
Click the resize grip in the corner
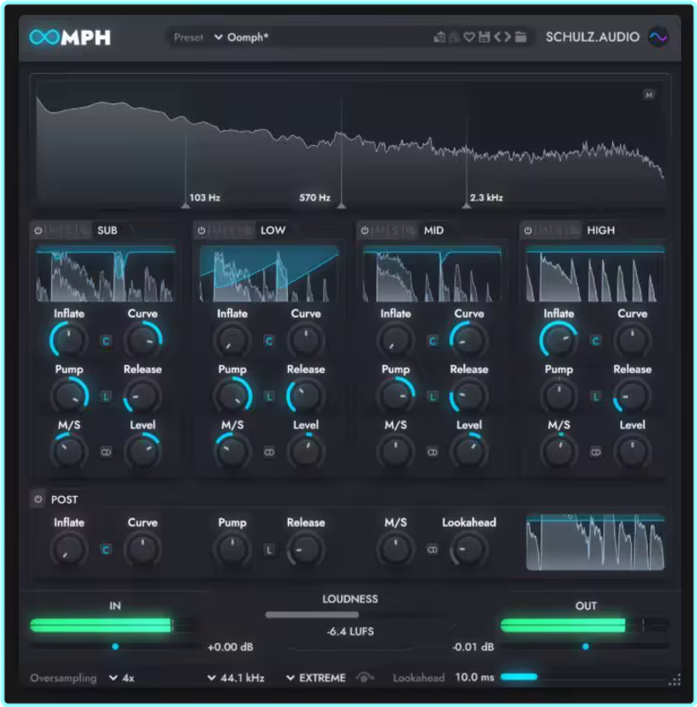tap(675, 680)
